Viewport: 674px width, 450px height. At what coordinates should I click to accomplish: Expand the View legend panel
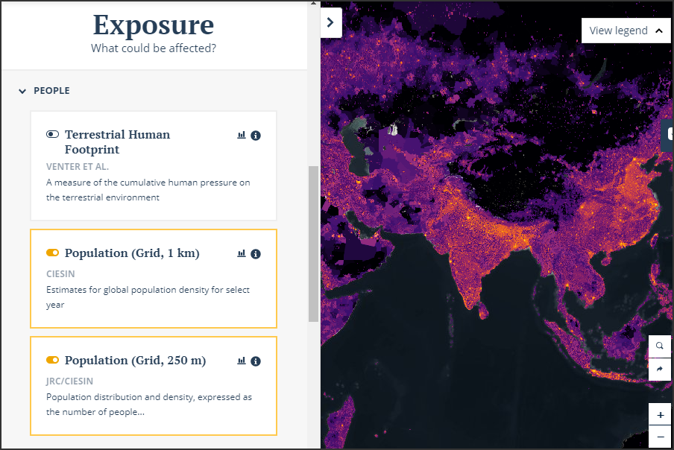click(x=626, y=31)
